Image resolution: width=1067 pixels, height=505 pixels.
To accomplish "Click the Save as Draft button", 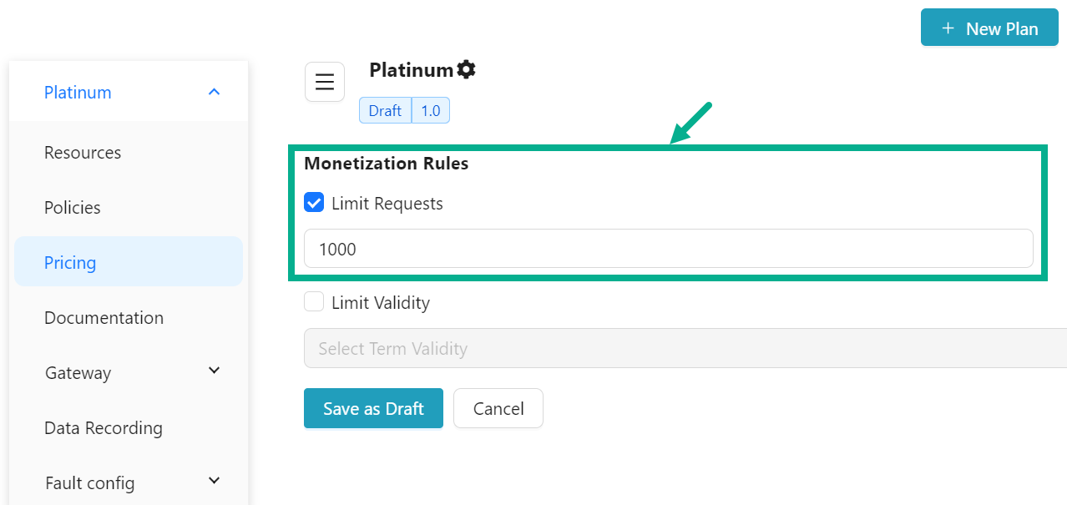I will point(373,408).
